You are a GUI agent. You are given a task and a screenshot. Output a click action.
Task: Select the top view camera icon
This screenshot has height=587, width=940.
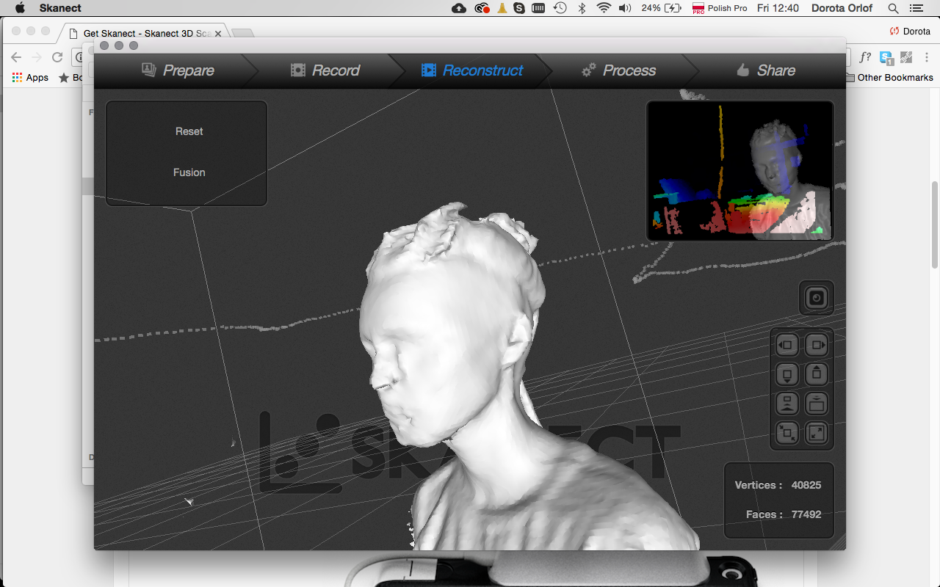(x=817, y=403)
